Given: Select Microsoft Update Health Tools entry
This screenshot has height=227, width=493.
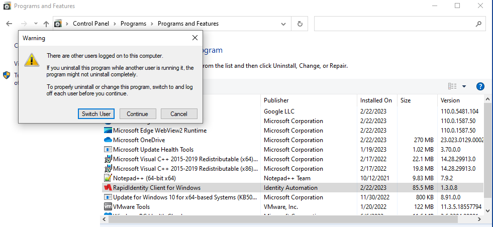Looking at the screenshot, I should pos(153,150).
